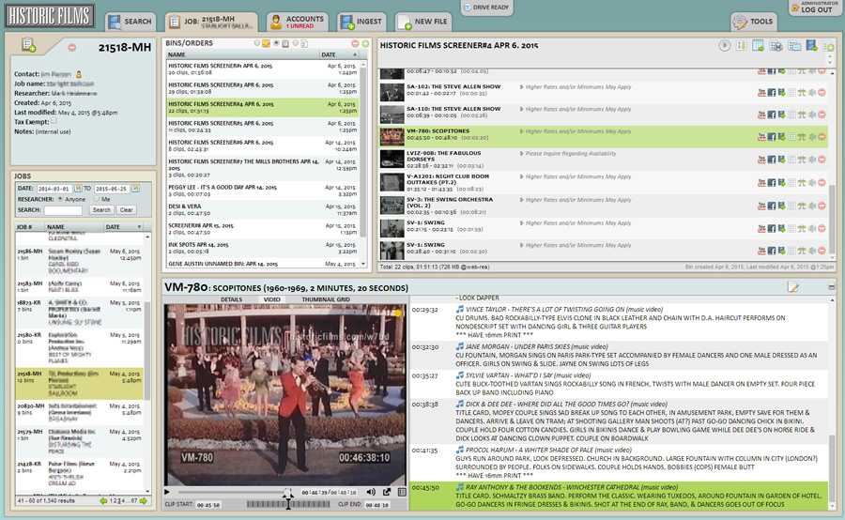This screenshot has height=520, width=845.
Task: Open the New File tab
Action: [x=423, y=22]
